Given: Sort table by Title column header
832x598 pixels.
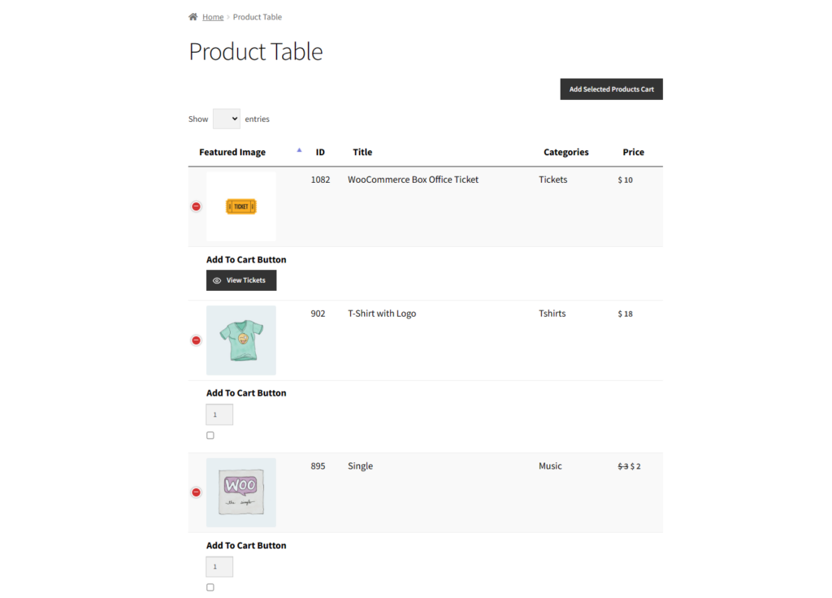Looking at the screenshot, I should pyautogui.click(x=362, y=152).
